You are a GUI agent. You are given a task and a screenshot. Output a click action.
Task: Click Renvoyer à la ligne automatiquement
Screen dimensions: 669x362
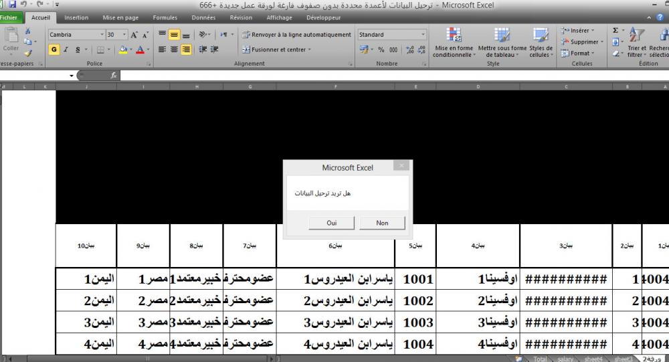tap(296, 35)
